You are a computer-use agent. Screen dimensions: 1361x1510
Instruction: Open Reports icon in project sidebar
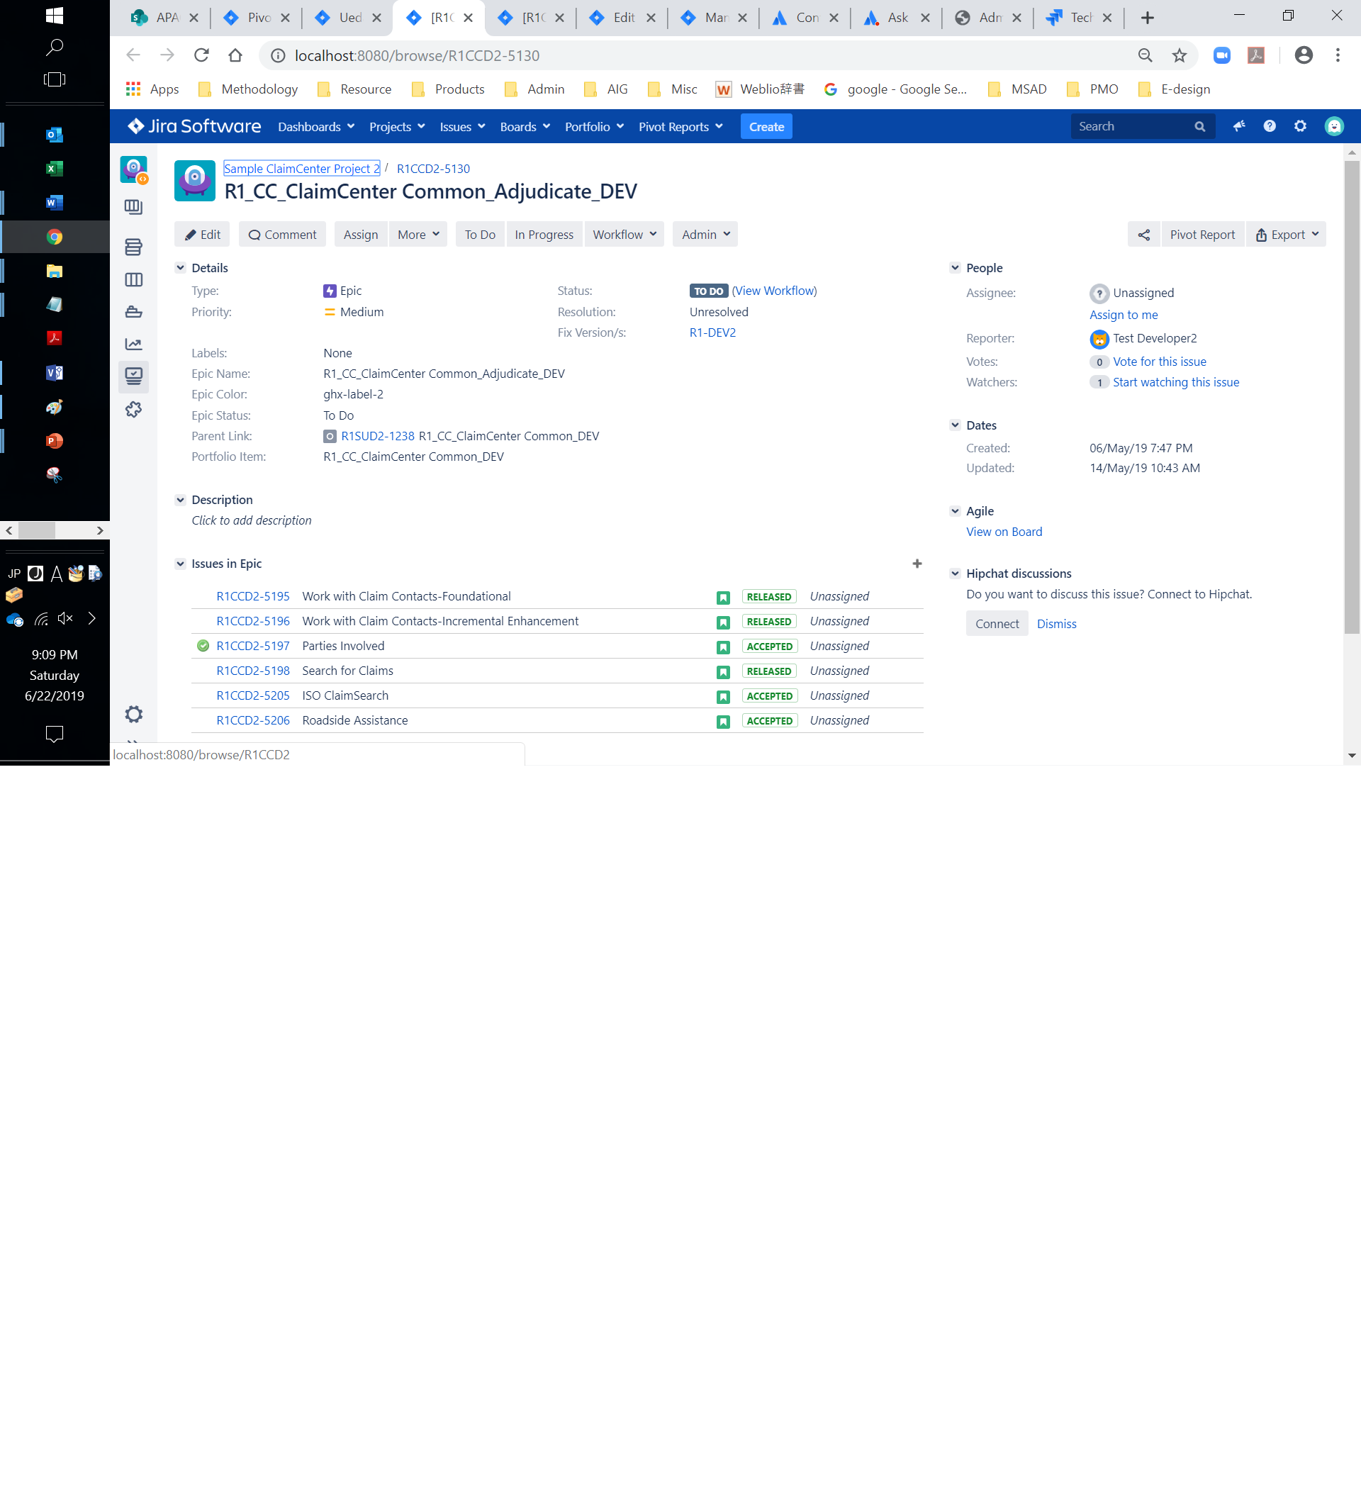(134, 344)
